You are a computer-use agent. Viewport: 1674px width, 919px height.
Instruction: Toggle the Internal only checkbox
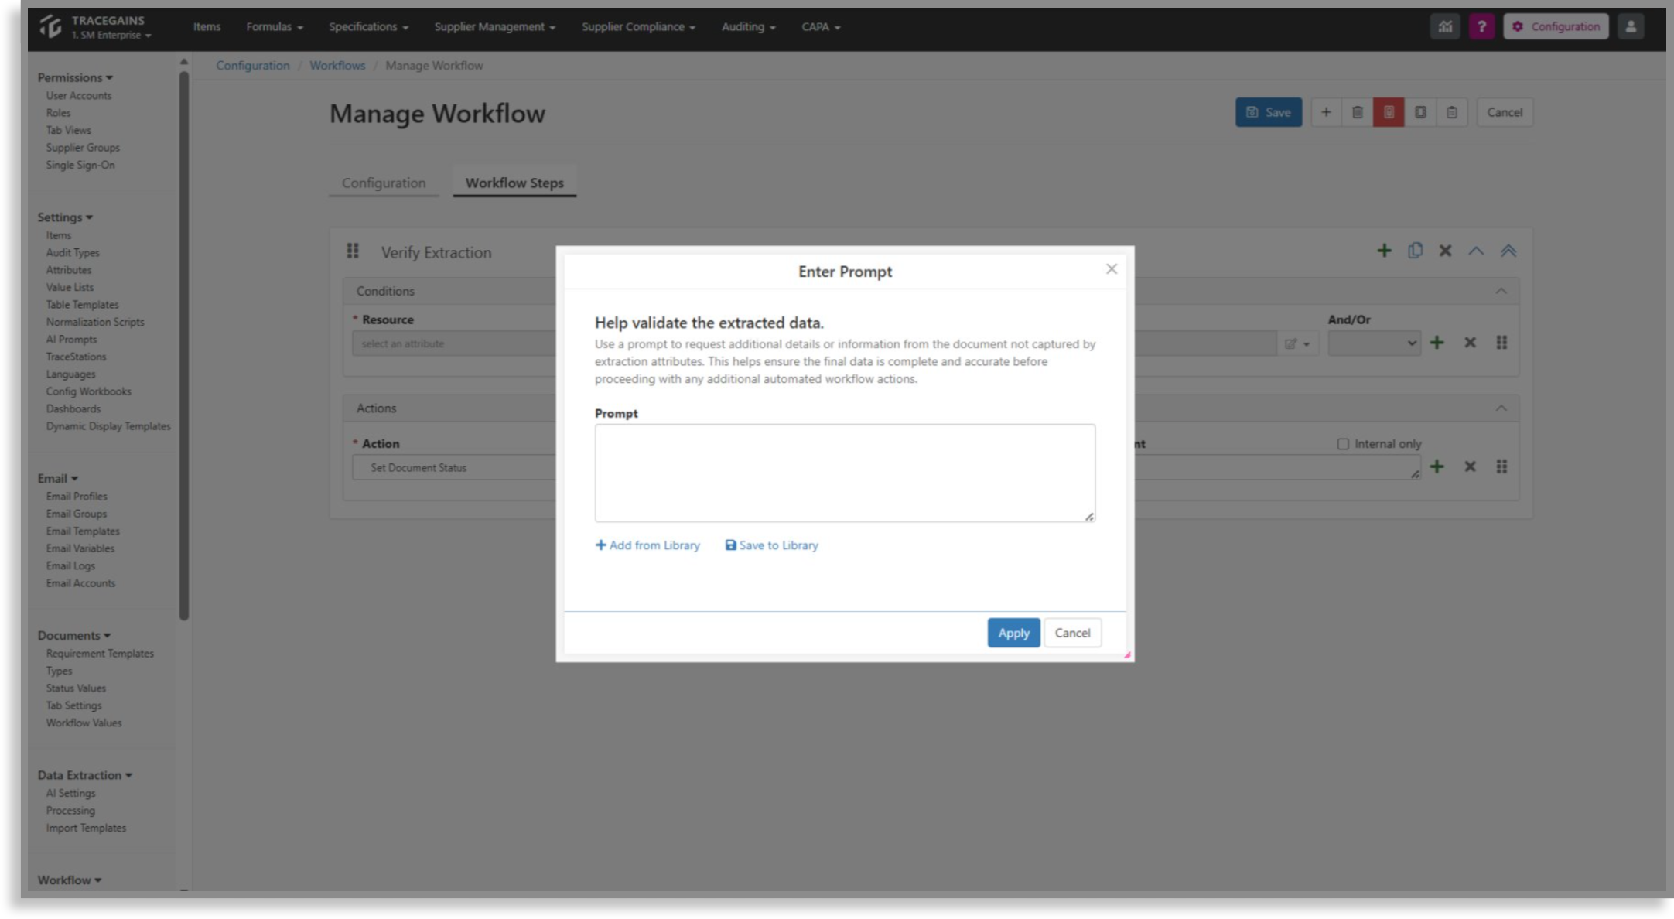point(1343,444)
